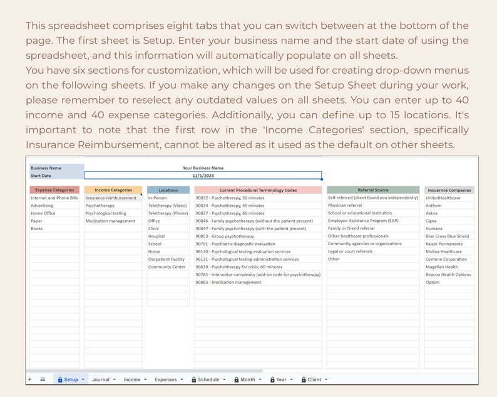Switch to the Client sheet tab
The width and height of the screenshot is (497, 397).
[x=314, y=379]
